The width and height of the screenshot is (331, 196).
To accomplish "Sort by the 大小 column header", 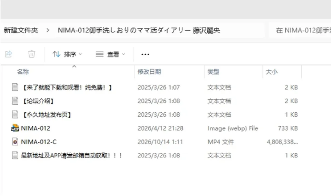I will click(x=272, y=72).
